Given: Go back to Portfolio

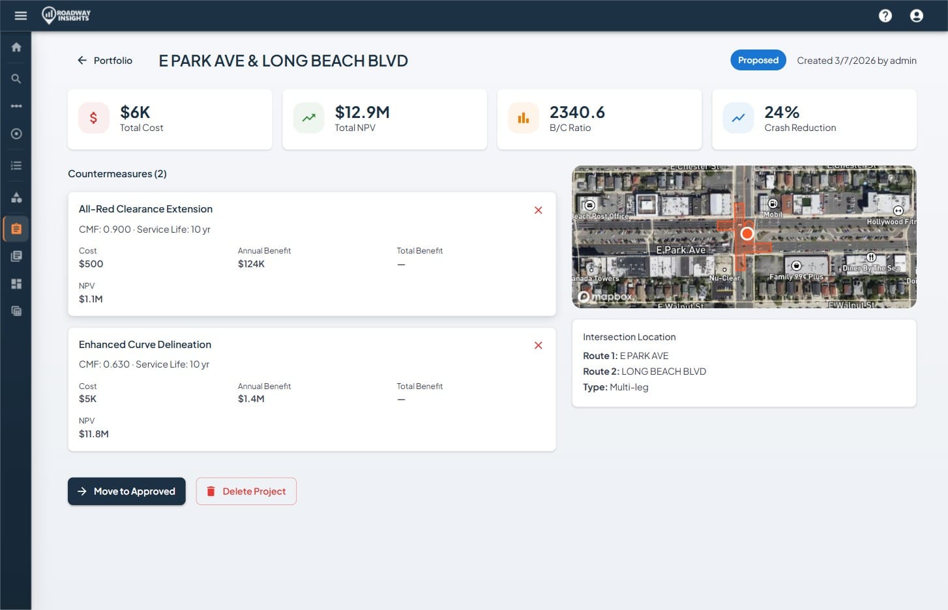Looking at the screenshot, I should (x=105, y=61).
